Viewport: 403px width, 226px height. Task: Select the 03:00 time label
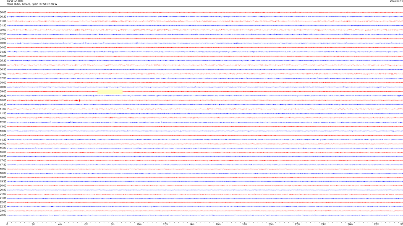coord(3,39)
